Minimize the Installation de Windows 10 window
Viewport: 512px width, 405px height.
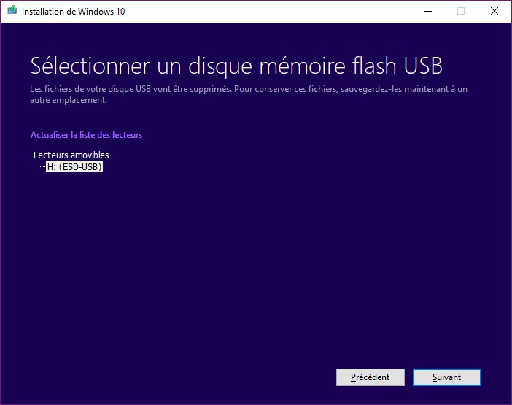(x=427, y=11)
